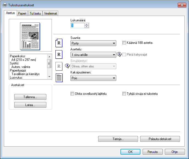Open Tietoja... dialog
Screen dimensions: 189x159
pyautogui.click(x=118, y=139)
